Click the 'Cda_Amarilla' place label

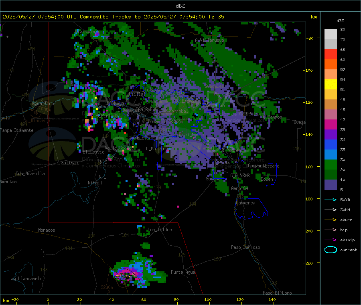point(30,174)
